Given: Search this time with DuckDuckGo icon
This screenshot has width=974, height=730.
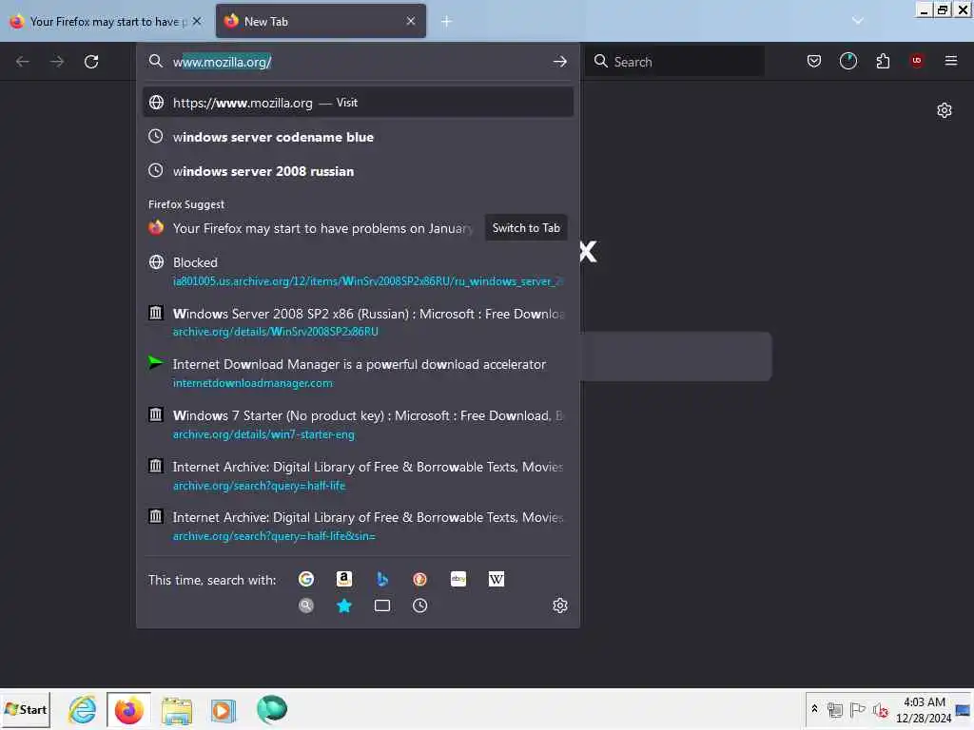Looking at the screenshot, I should [x=419, y=579].
